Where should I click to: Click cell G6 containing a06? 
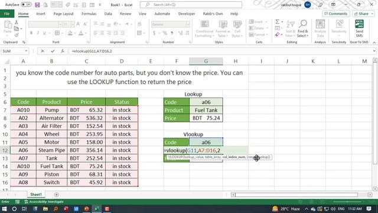206,102
